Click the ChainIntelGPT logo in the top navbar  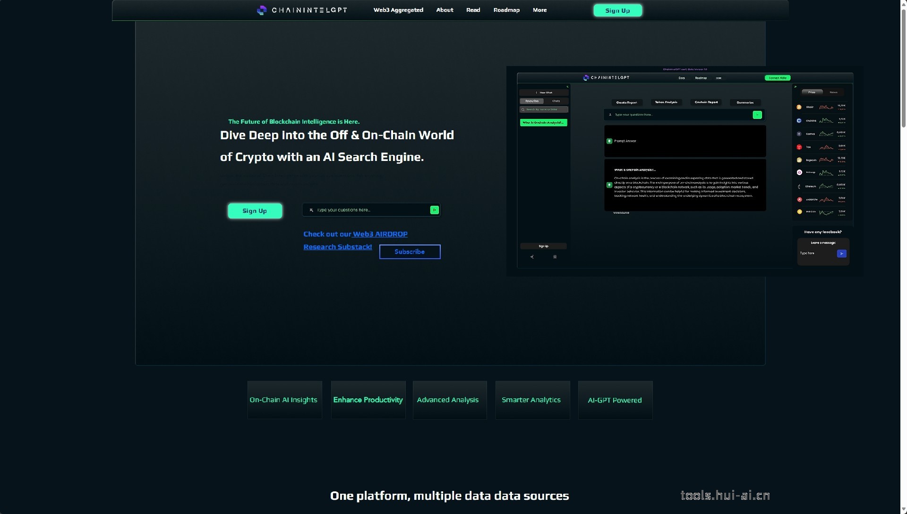pos(302,10)
